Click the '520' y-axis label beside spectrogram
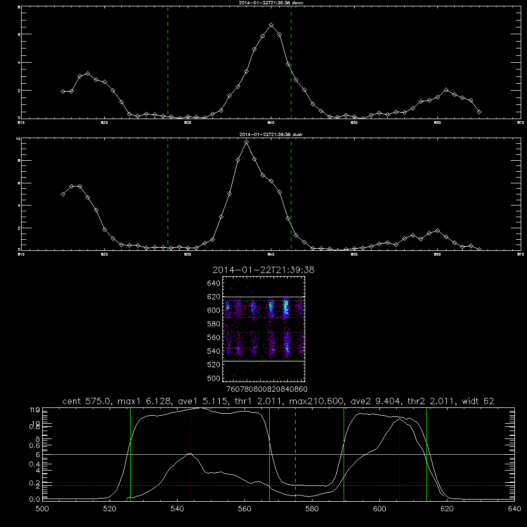Viewport: 527px width, 527px height. coord(214,365)
